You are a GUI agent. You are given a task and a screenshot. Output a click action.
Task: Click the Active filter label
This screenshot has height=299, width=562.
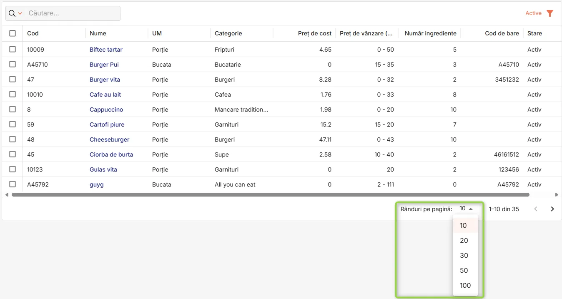(533, 13)
